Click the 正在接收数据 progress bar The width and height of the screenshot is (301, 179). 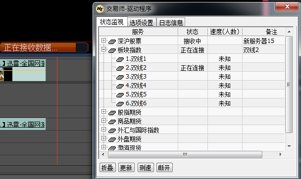pyautogui.click(x=44, y=47)
